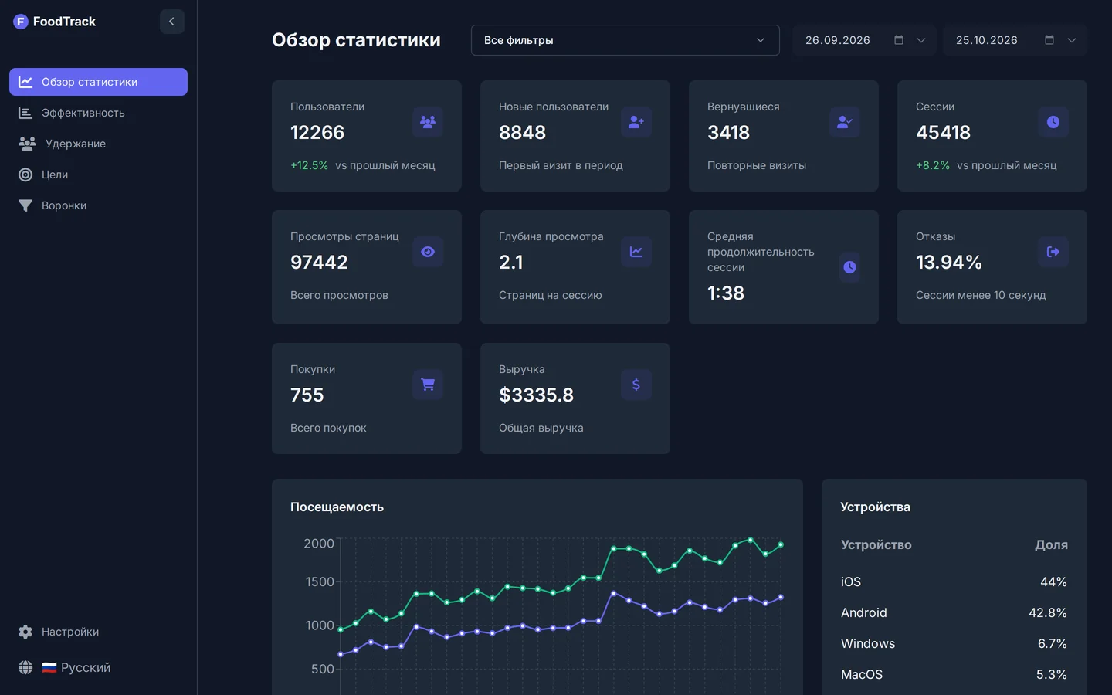This screenshot has width=1112, height=695.
Task: Open Настройки in sidebar
Action: click(98, 632)
